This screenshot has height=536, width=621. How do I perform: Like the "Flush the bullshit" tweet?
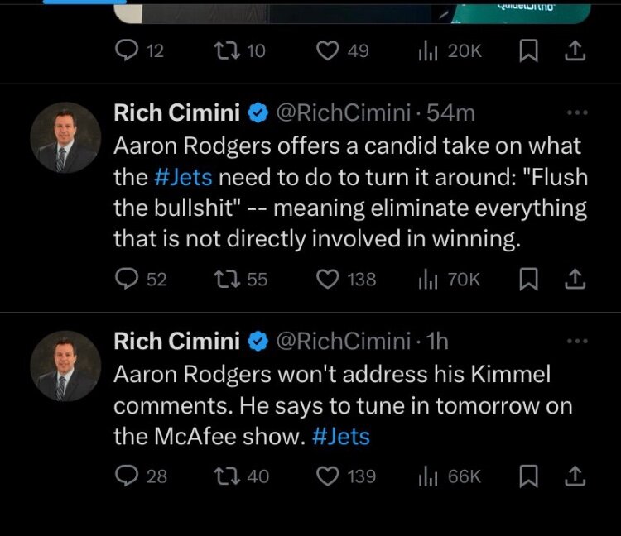[329, 280]
